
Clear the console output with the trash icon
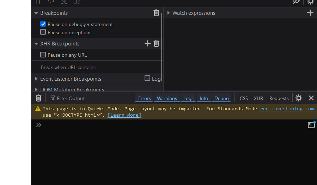[38, 98]
